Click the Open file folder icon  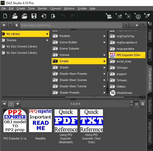pyautogui.click(x=15, y=16)
